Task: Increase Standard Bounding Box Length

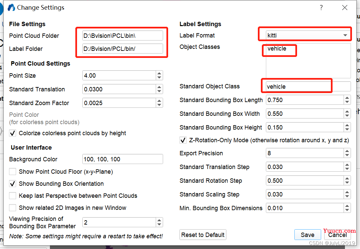Action: [347, 98]
